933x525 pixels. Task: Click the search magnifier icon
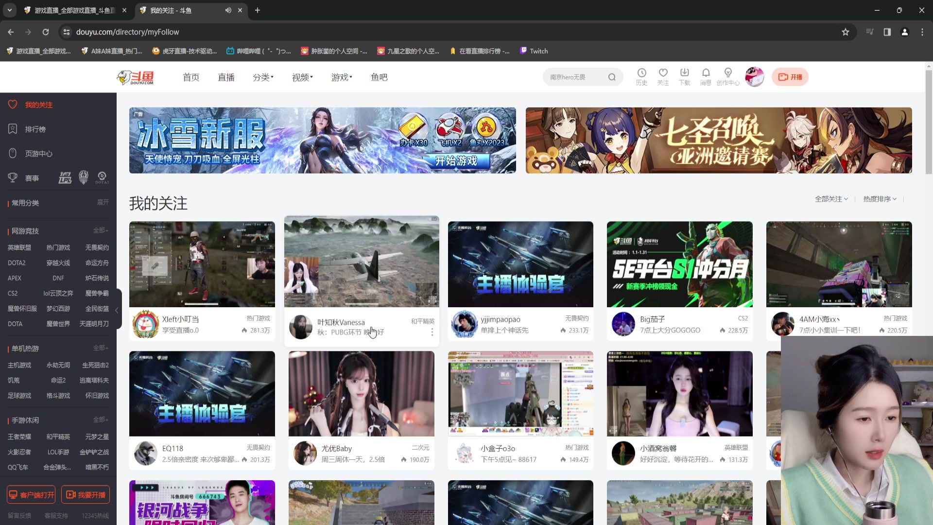[x=612, y=77]
